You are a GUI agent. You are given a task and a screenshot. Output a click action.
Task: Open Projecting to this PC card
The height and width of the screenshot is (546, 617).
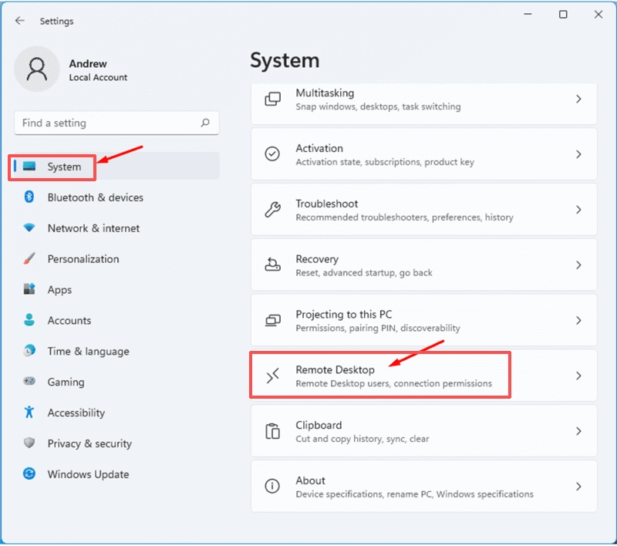[x=423, y=321]
